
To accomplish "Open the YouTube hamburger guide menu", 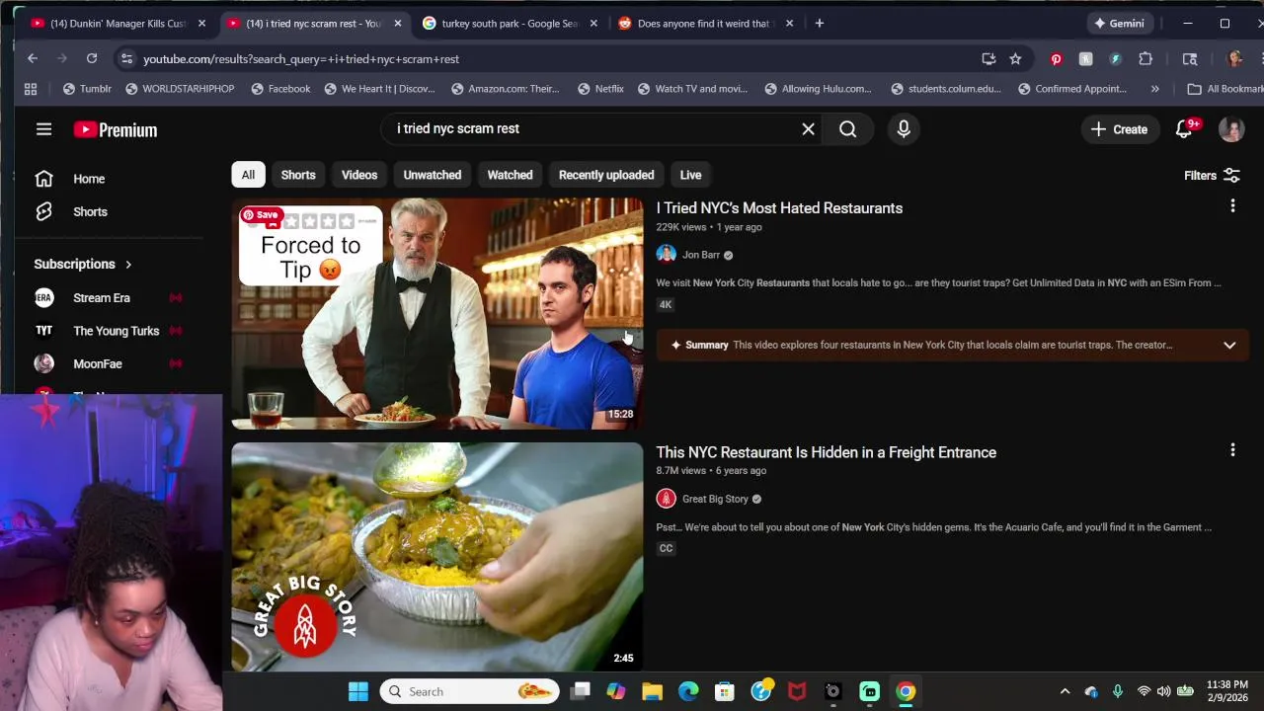I will pyautogui.click(x=43, y=129).
